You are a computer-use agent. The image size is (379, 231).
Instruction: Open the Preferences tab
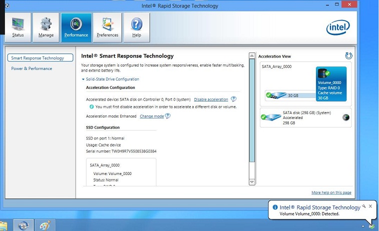[107, 27]
